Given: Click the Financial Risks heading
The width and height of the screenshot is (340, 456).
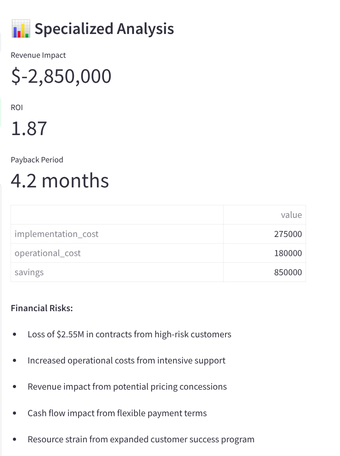Looking at the screenshot, I should click(42, 308).
